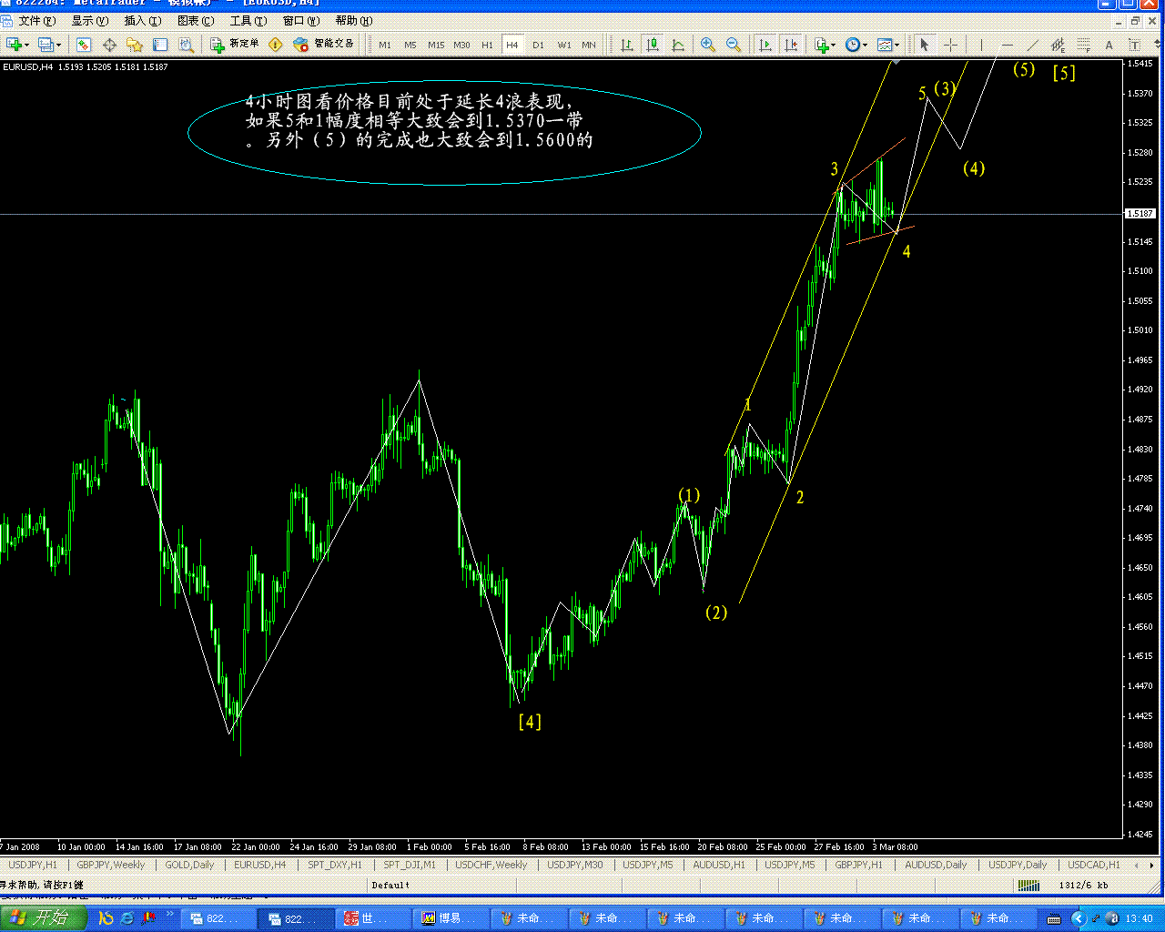Screen dimensions: 1165x932
Task: Toggle Chart Shift button
Action: [x=790, y=44]
